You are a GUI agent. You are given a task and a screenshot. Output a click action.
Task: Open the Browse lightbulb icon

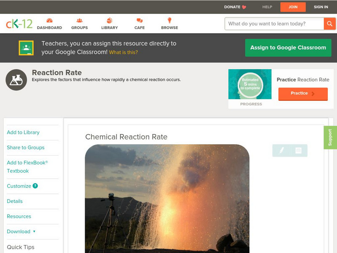pyautogui.click(x=170, y=20)
